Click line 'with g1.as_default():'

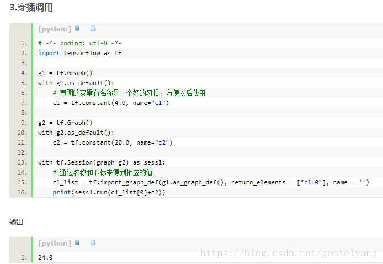click(76, 83)
